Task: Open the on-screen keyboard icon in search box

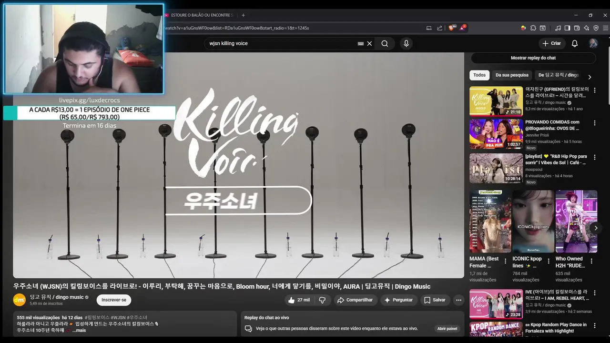Action: pos(361,43)
